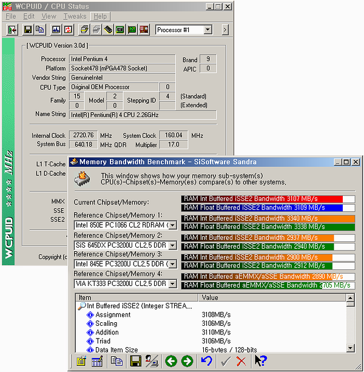Click the toolbar overflow arrow in WCPUID
This screenshot has height=372, width=364.
coord(225,30)
